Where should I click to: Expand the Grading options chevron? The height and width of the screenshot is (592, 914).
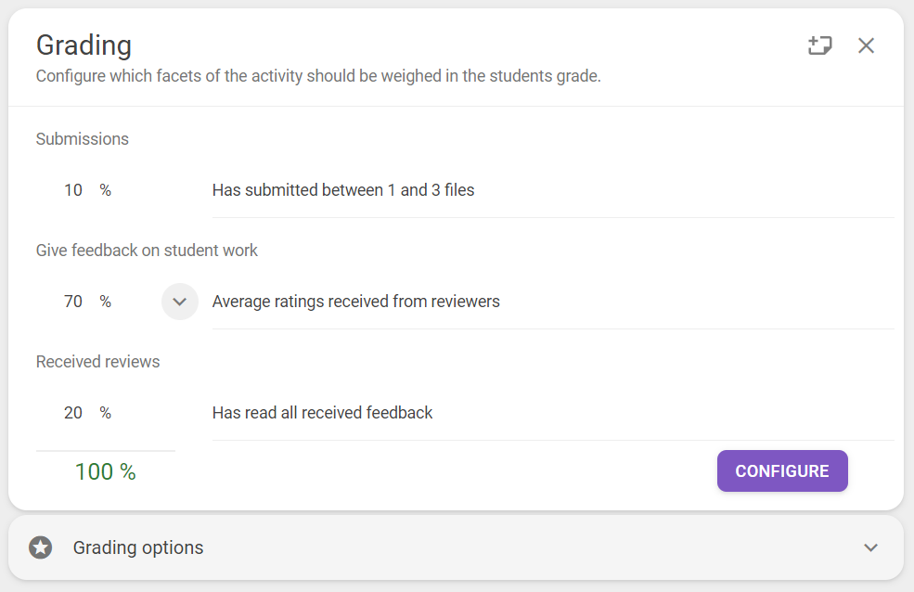(871, 547)
